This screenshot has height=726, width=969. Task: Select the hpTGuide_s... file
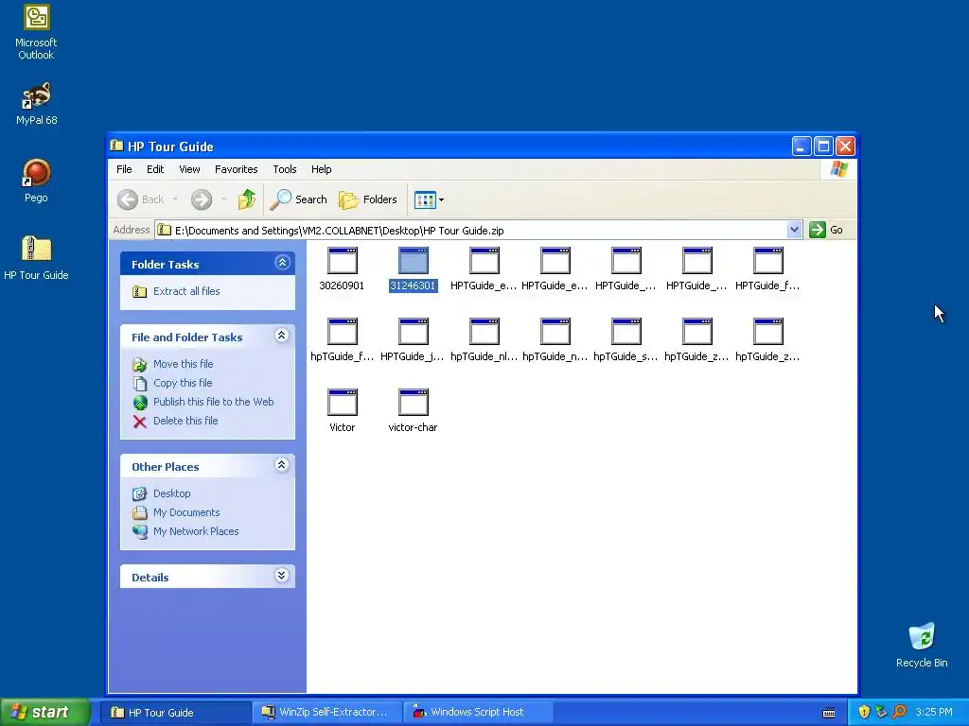[x=625, y=340]
